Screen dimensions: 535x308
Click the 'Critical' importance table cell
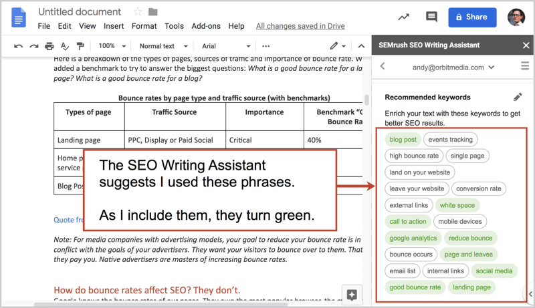coord(264,140)
